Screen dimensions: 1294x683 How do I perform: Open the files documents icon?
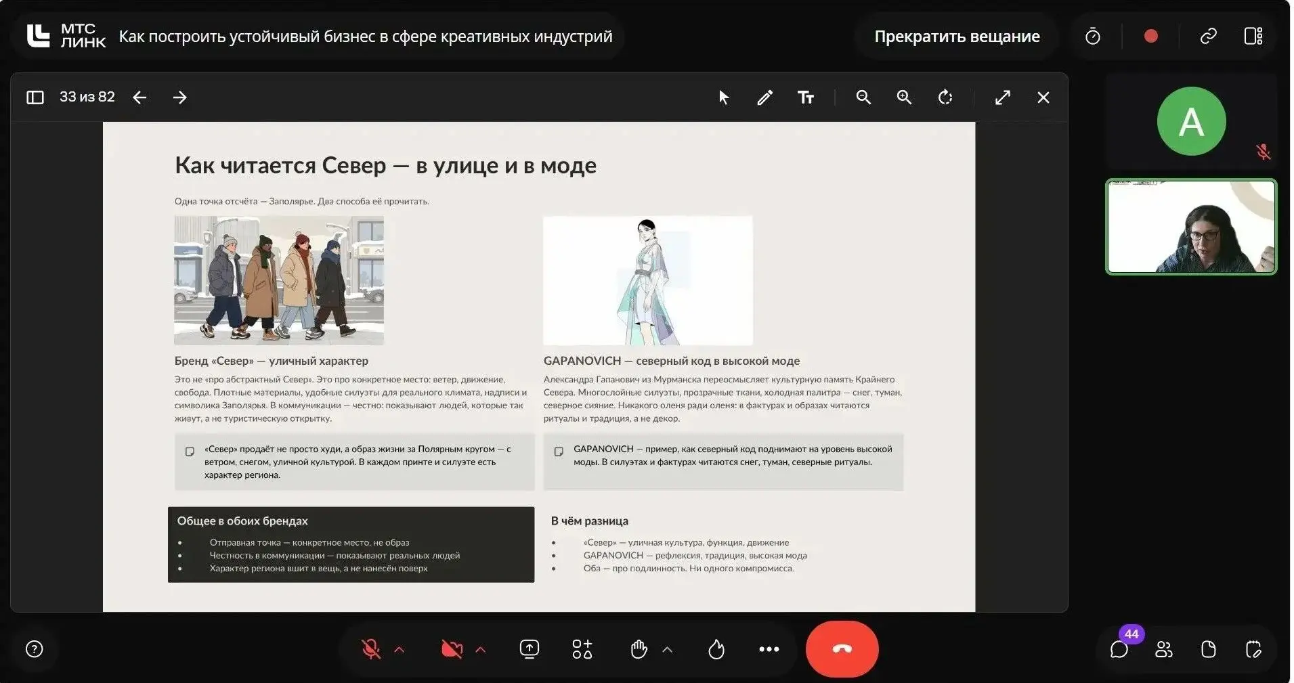1209,649
